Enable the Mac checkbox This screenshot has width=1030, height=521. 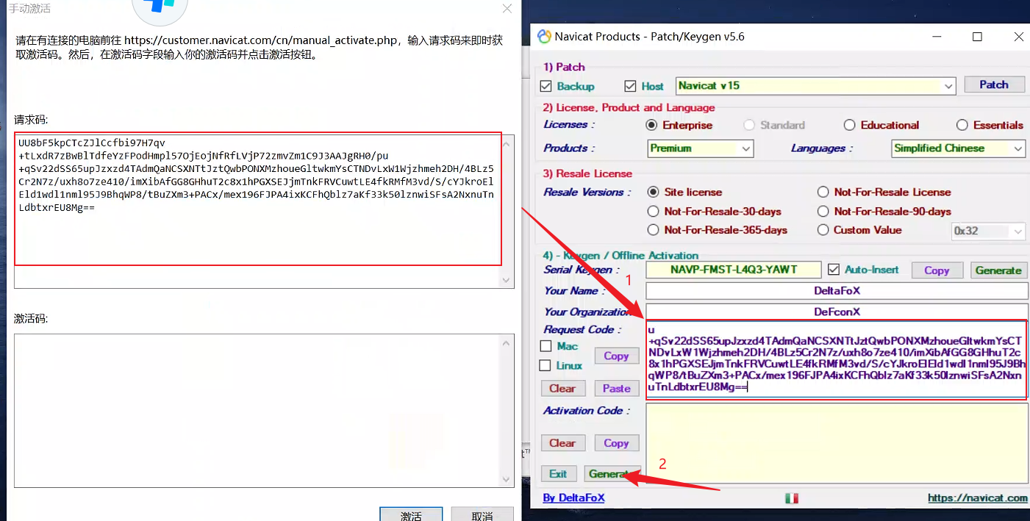pos(546,346)
